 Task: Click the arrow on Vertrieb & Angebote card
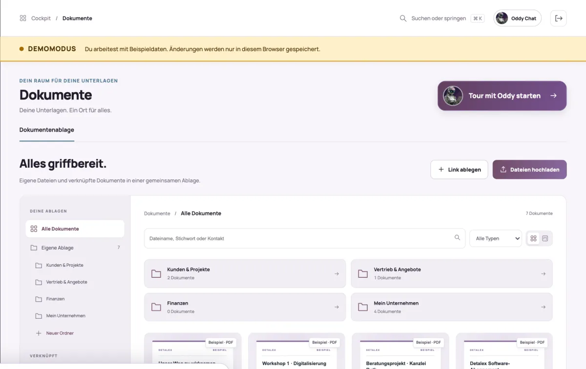click(x=544, y=274)
